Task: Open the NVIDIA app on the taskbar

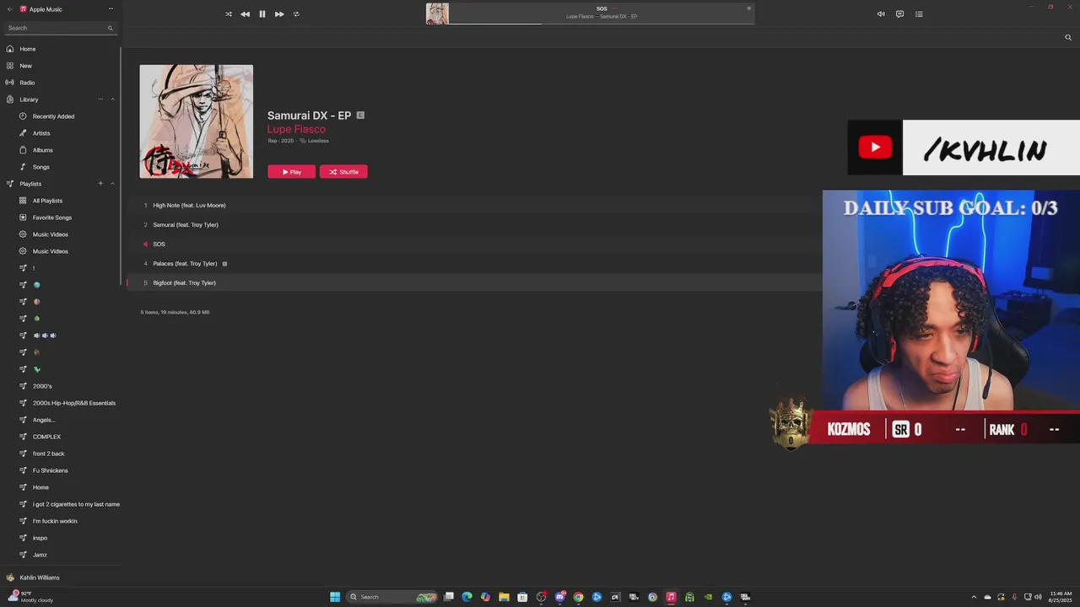Action: (708, 597)
